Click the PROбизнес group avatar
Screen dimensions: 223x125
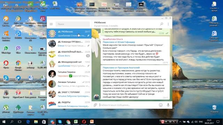[x=52, y=33]
